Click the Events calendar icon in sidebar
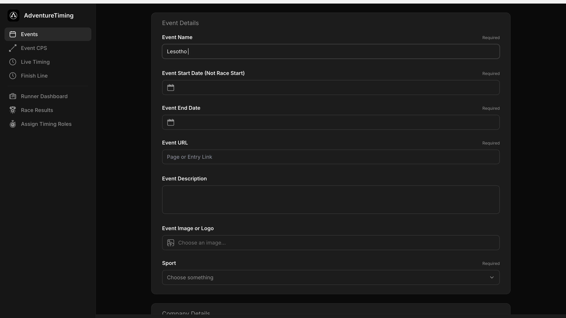 (x=13, y=34)
